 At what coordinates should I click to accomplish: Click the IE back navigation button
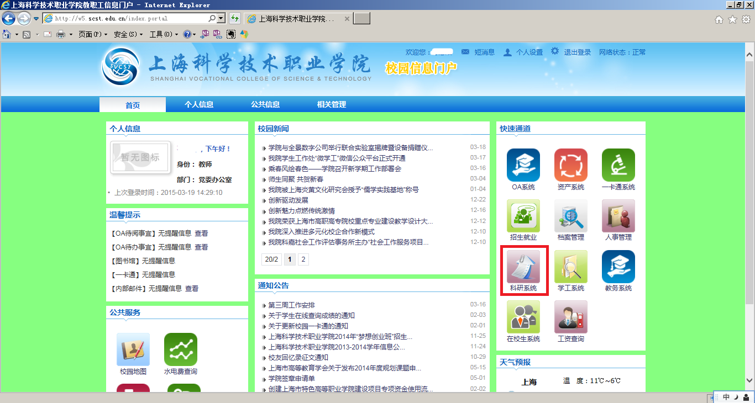[x=9, y=18]
